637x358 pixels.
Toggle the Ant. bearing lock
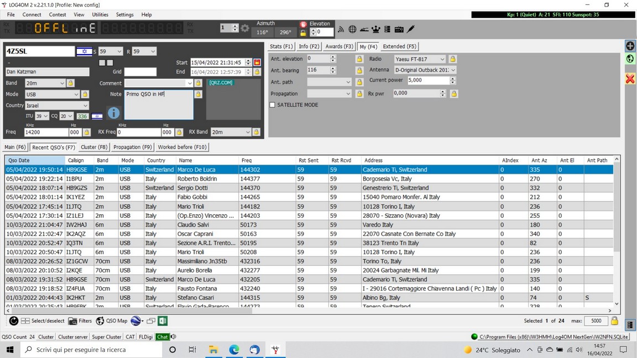point(359,70)
